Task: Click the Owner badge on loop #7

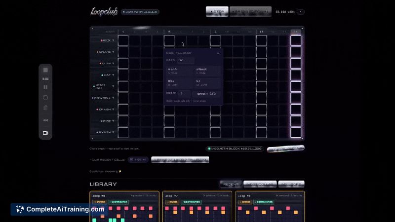Action: pos(172,202)
